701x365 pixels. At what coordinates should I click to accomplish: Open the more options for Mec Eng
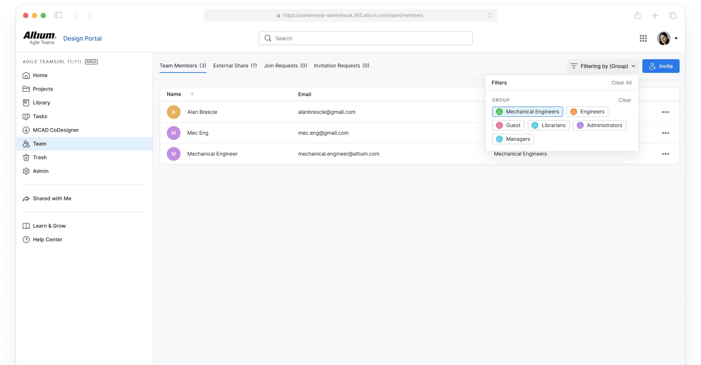pyautogui.click(x=666, y=133)
